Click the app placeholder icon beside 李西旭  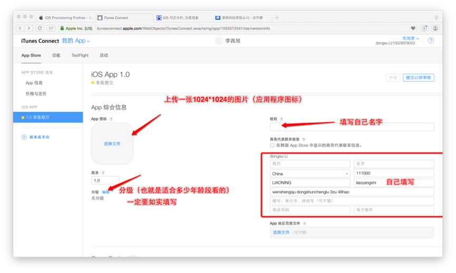219,41
